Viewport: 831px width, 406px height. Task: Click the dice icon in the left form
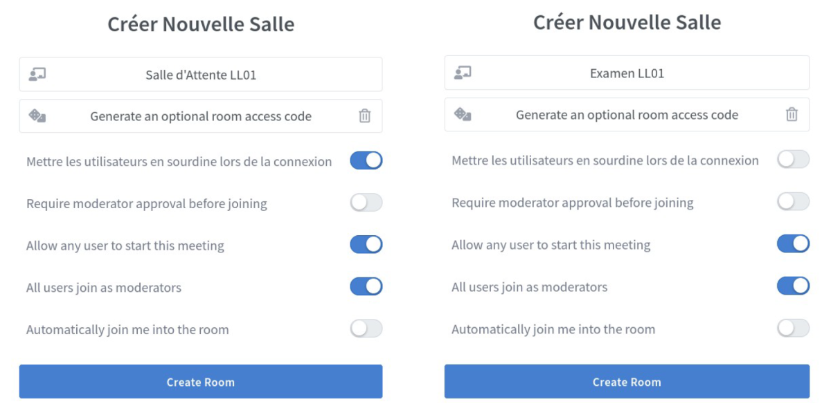click(37, 116)
